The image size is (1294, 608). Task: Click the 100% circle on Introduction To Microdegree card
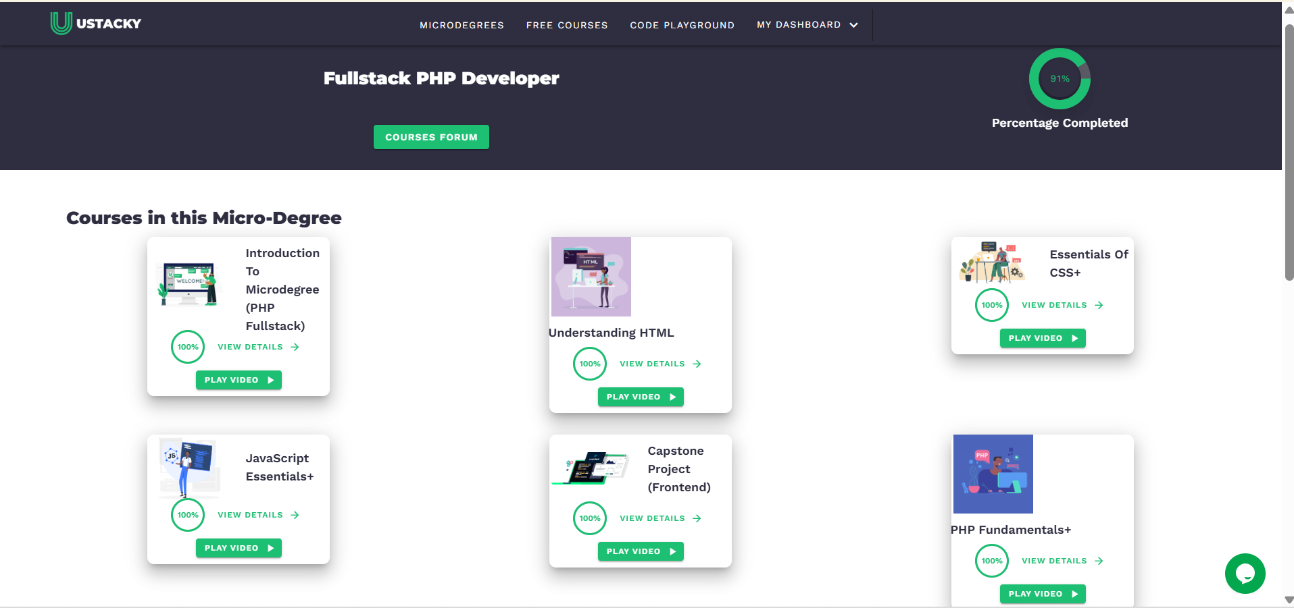click(x=188, y=347)
